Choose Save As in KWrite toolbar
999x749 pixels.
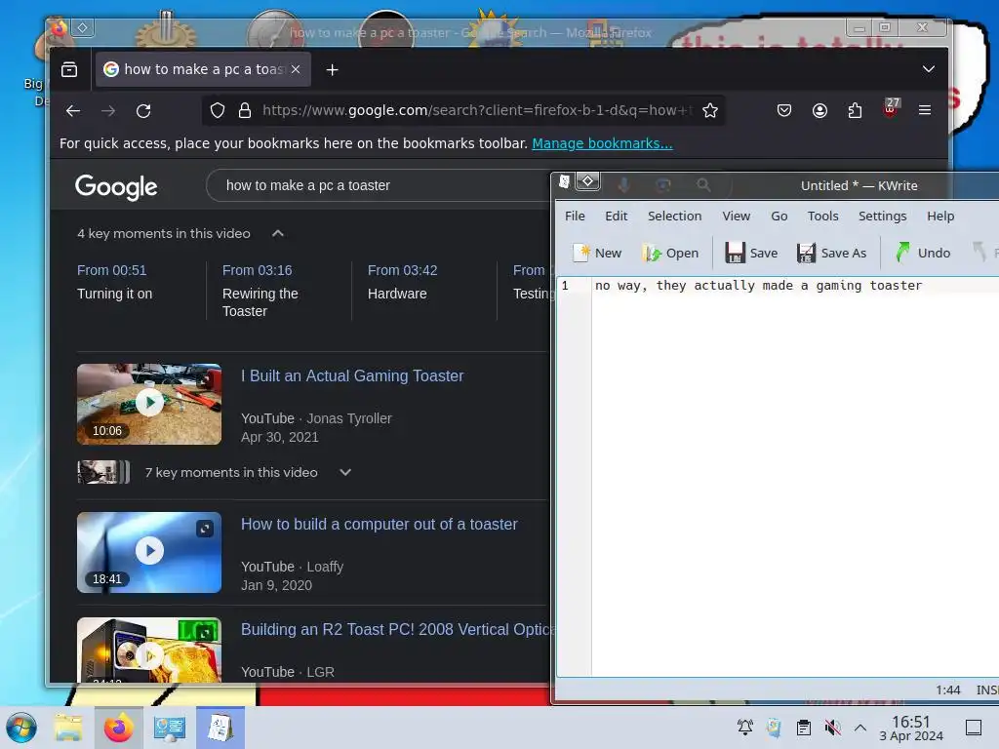(x=831, y=253)
